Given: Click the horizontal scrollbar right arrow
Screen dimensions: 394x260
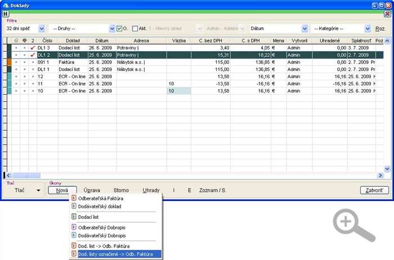Looking at the screenshot, I should (x=379, y=176).
